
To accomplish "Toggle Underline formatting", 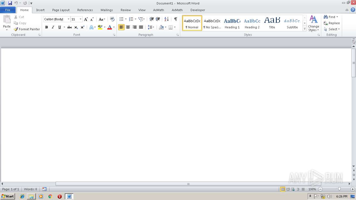I will point(60,27).
